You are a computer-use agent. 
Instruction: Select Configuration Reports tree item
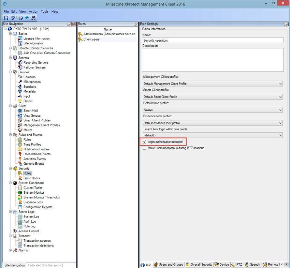tap(38, 207)
